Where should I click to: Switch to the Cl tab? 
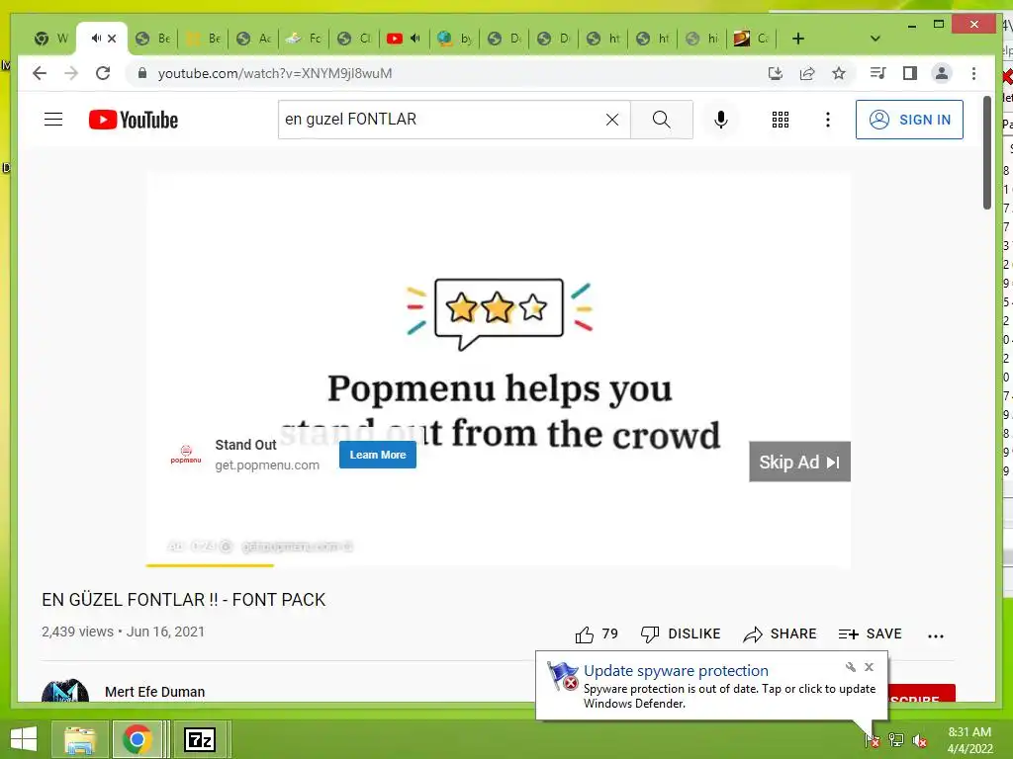pyautogui.click(x=354, y=39)
